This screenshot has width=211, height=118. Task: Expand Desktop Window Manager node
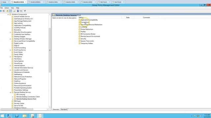[10, 39]
